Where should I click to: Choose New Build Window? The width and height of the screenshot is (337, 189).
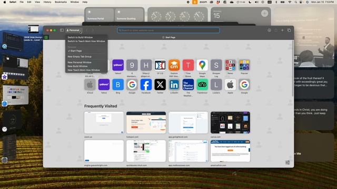point(77,66)
